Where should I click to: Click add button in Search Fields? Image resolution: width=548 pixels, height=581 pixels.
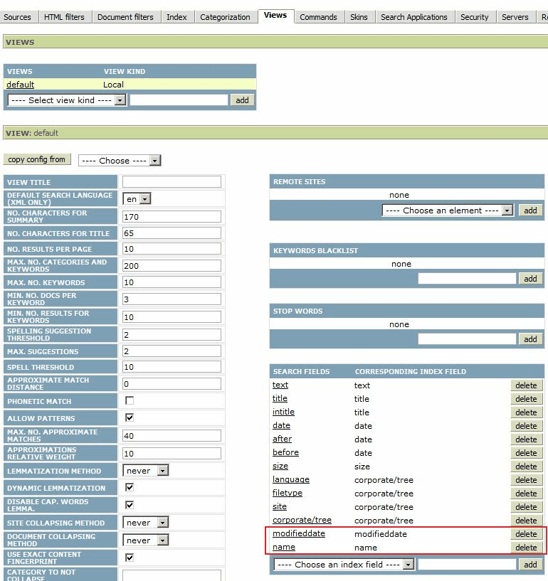coord(530,565)
